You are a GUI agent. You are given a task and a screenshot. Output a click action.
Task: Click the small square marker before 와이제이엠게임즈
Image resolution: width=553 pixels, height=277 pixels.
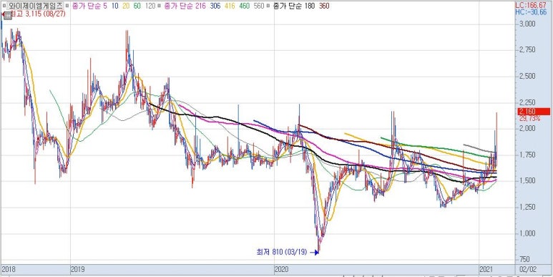(4, 6)
